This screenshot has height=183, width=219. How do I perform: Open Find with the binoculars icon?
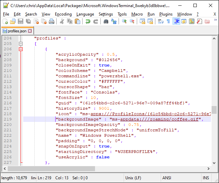point(106,21)
